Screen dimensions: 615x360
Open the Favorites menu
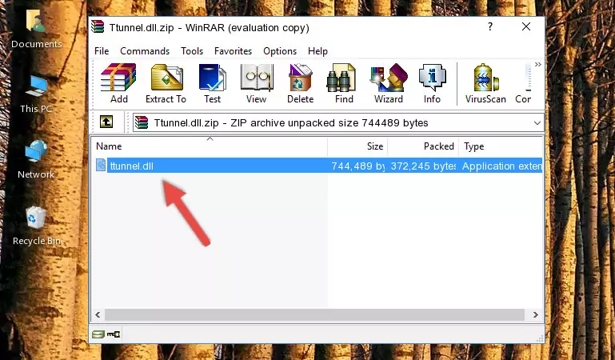click(233, 51)
